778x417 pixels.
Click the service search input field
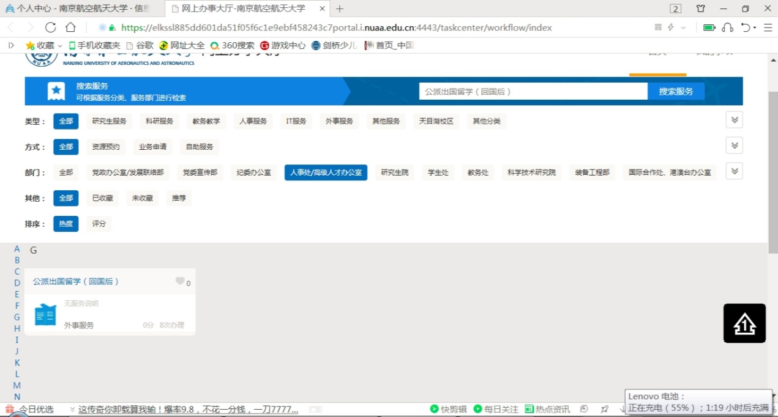533,91
